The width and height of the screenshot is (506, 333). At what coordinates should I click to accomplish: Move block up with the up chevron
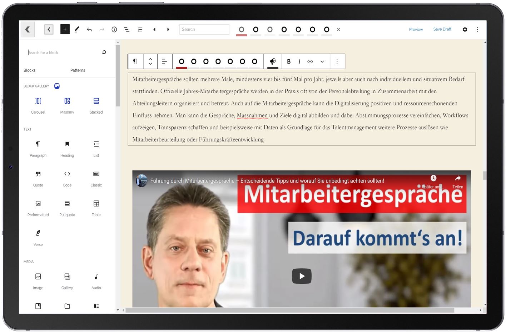pos(150,59)
